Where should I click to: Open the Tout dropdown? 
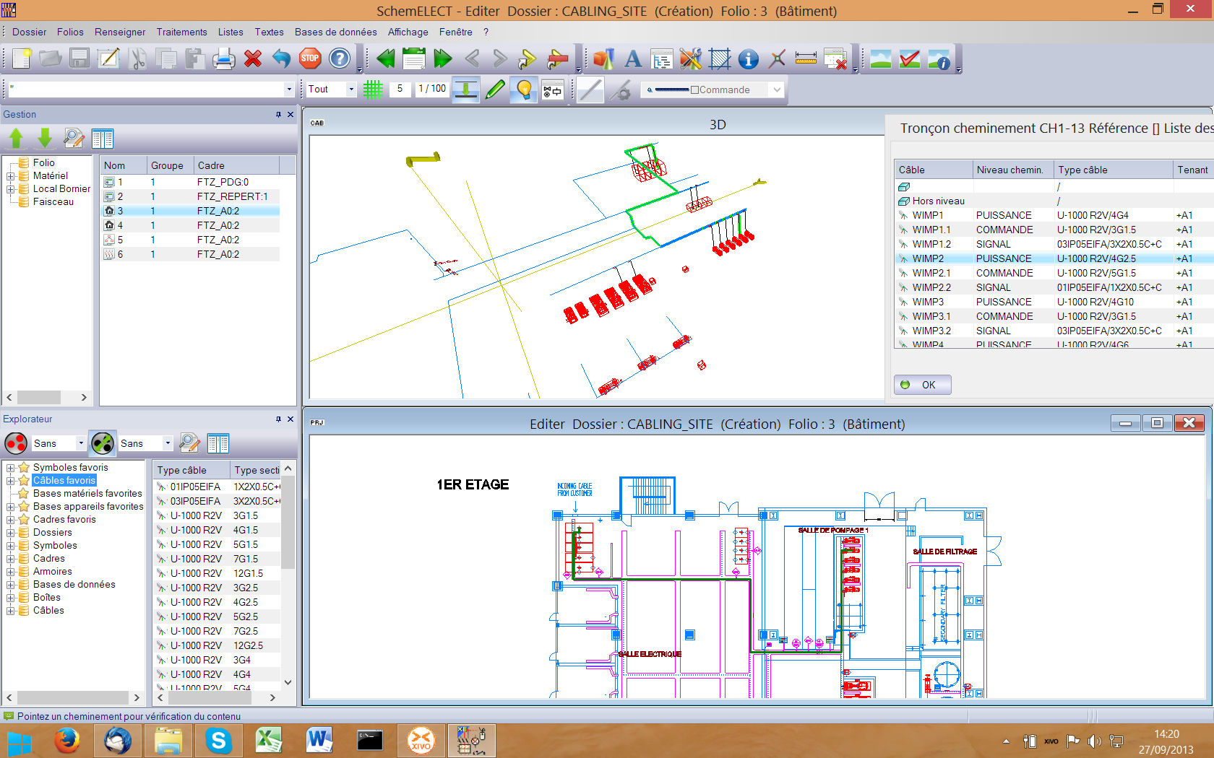click(x=352, y=89)
